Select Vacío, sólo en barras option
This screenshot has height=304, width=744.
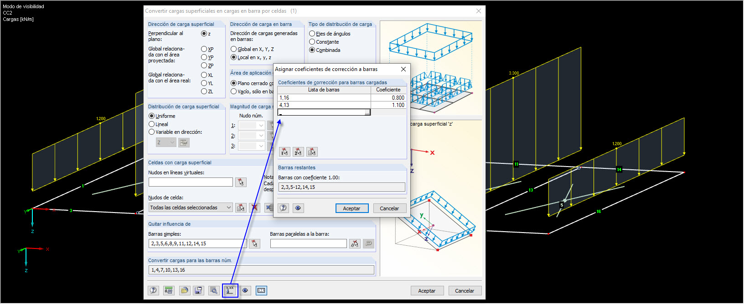[x=233, y=91]
